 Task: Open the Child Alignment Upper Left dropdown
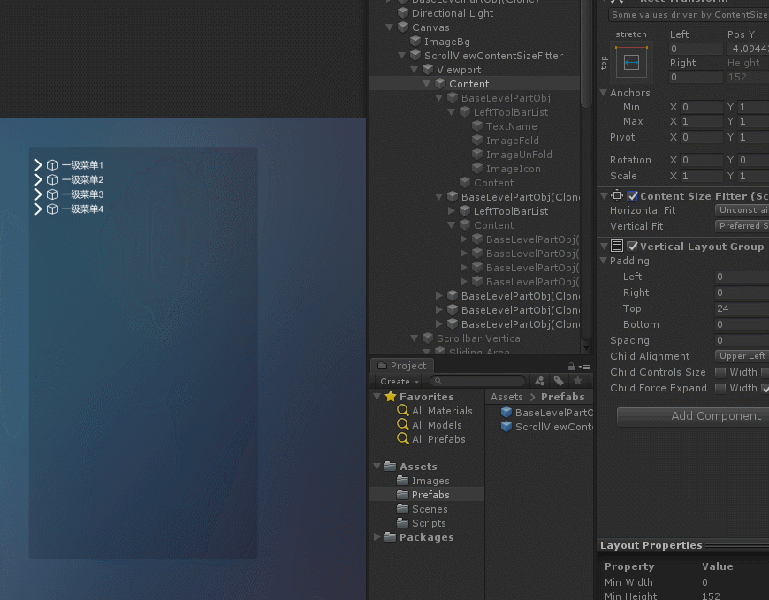pyautogui.click(x=741, y=356)
